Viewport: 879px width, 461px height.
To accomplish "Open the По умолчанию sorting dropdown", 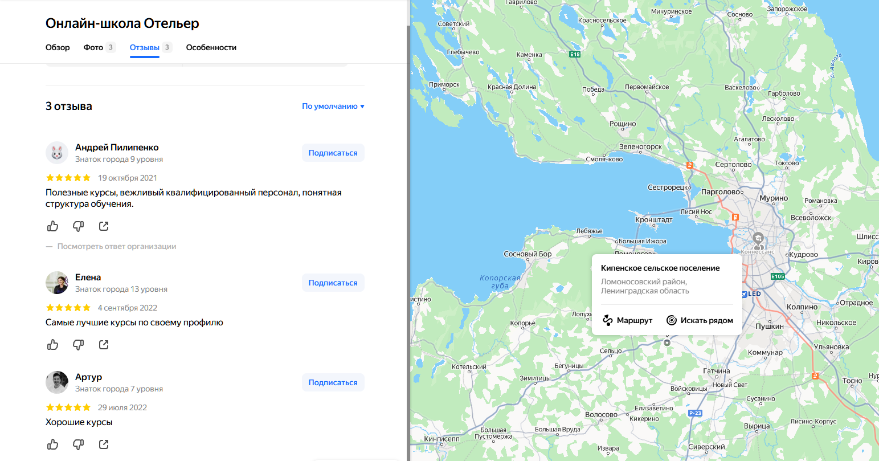I will point(333,106).
